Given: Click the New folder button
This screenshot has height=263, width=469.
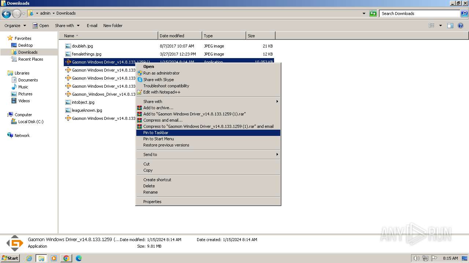Looking at the screenshot, I should click(113, 26).
